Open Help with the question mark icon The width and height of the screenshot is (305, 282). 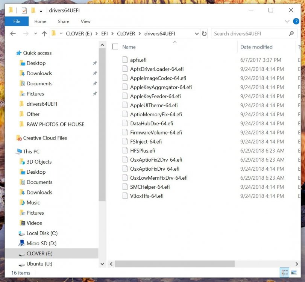pyautogui.click(x=296, y=21)
